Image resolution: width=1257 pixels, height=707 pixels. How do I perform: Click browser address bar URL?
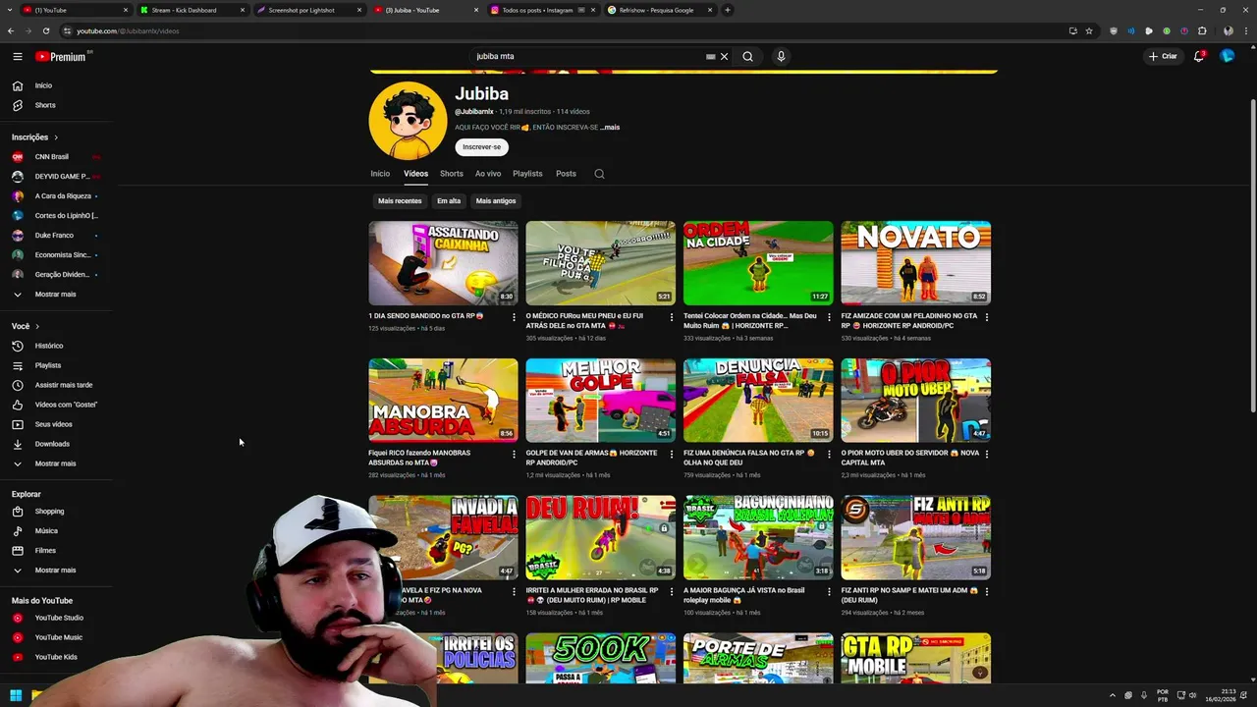click(128, 30)
